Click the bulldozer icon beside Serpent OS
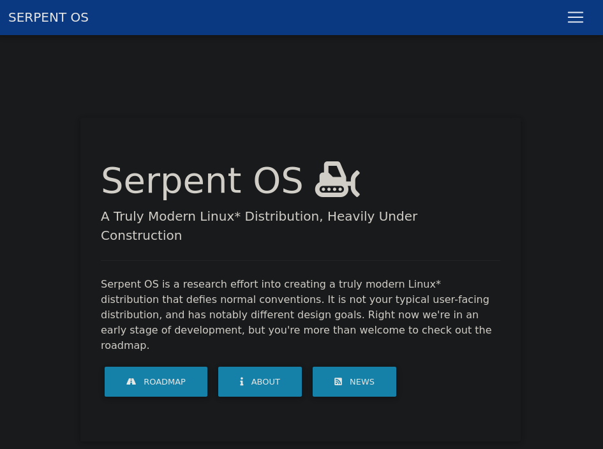The image size is (603, 449). (x=338, y=179)
